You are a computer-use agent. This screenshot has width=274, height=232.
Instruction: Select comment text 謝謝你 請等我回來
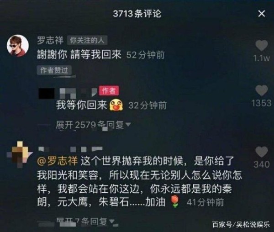(79, 55)
